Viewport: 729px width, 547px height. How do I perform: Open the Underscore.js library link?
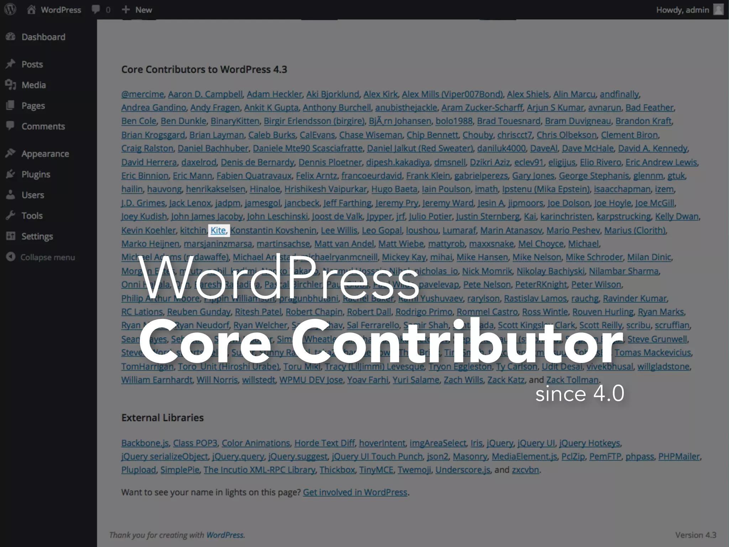[x=463, y=470]
